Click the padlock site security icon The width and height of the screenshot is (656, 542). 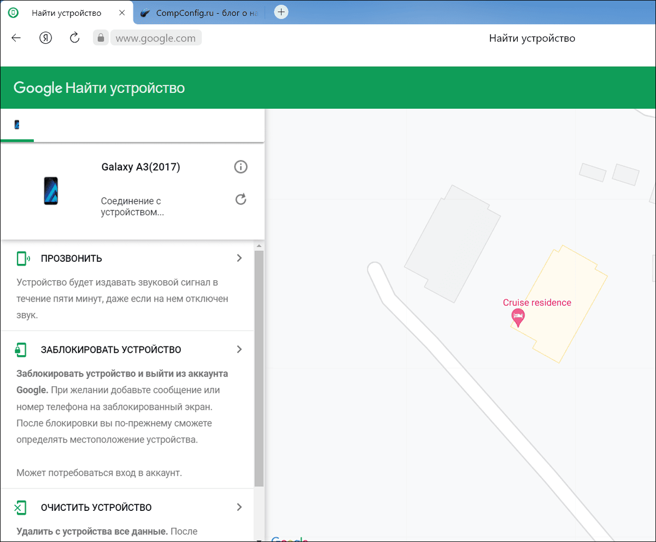coord(100,38)
